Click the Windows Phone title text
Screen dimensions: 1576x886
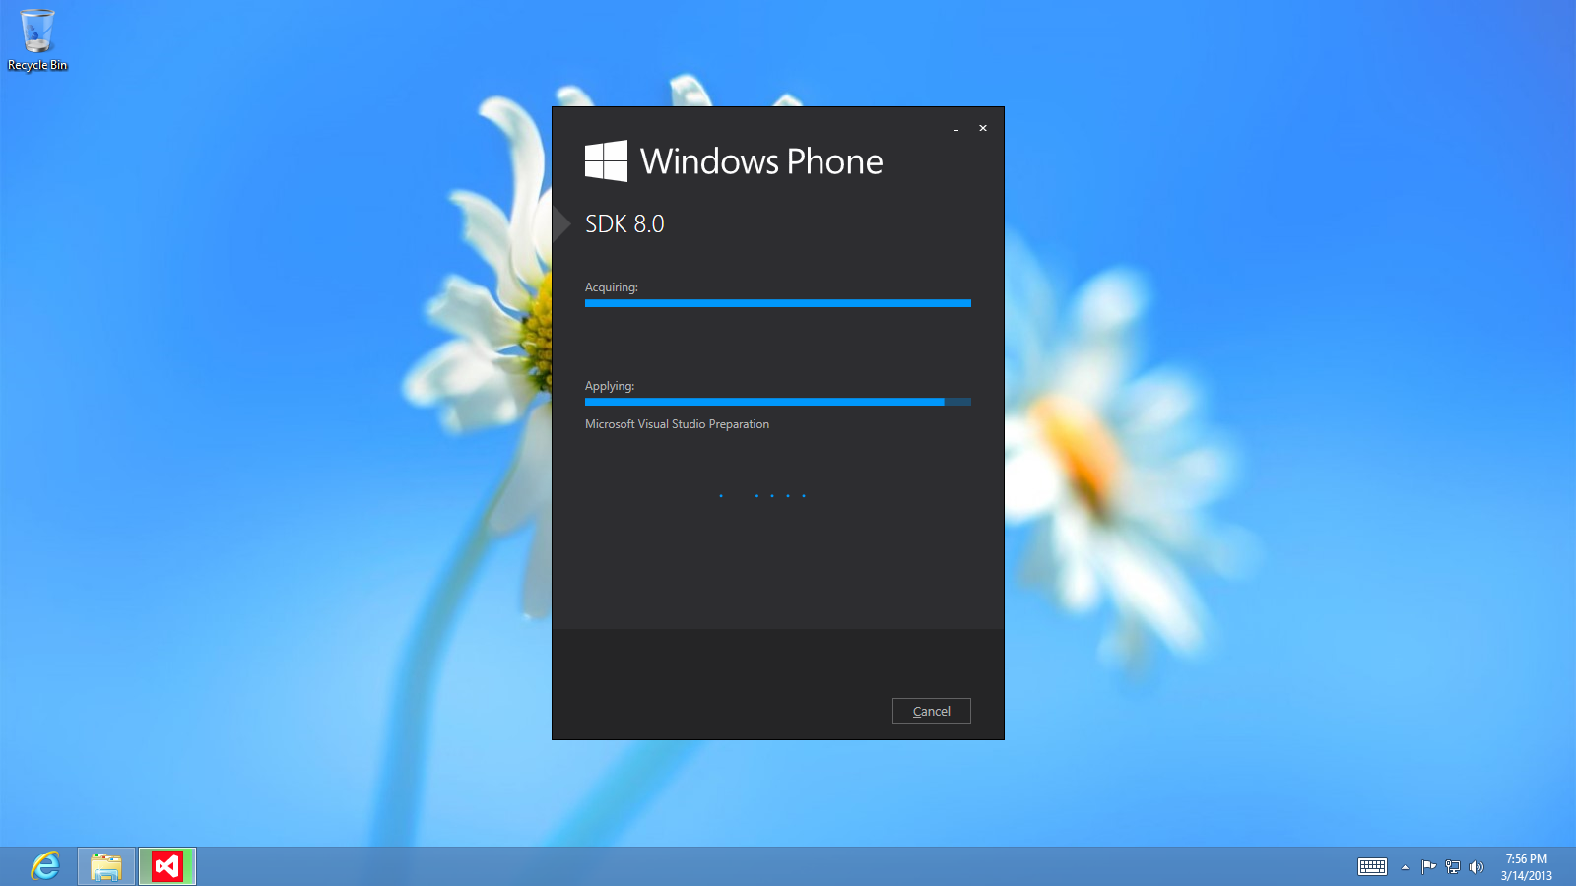coord(760,161)
